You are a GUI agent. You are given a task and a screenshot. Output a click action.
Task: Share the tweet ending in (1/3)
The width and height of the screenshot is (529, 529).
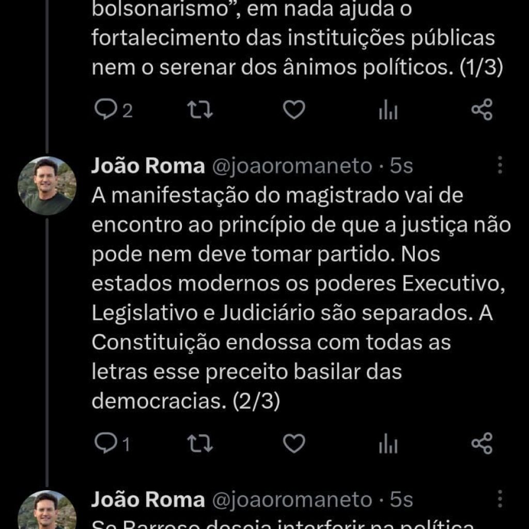click(483, 110)
